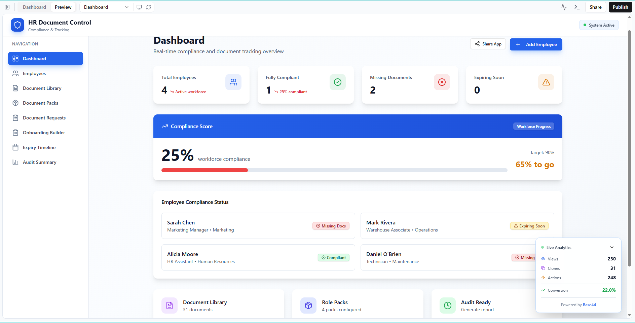Screen dimensions: 635x323
Task: Click the Share App button
Action: tap(488, 44)
